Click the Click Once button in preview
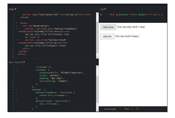The image size is (175, 118). pos(108,27)
